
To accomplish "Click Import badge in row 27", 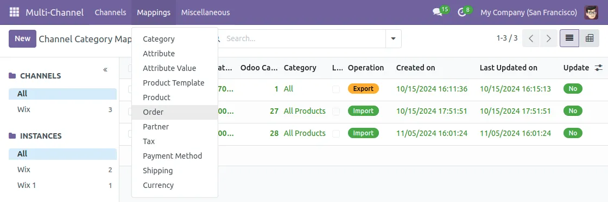I will (363, 111).
